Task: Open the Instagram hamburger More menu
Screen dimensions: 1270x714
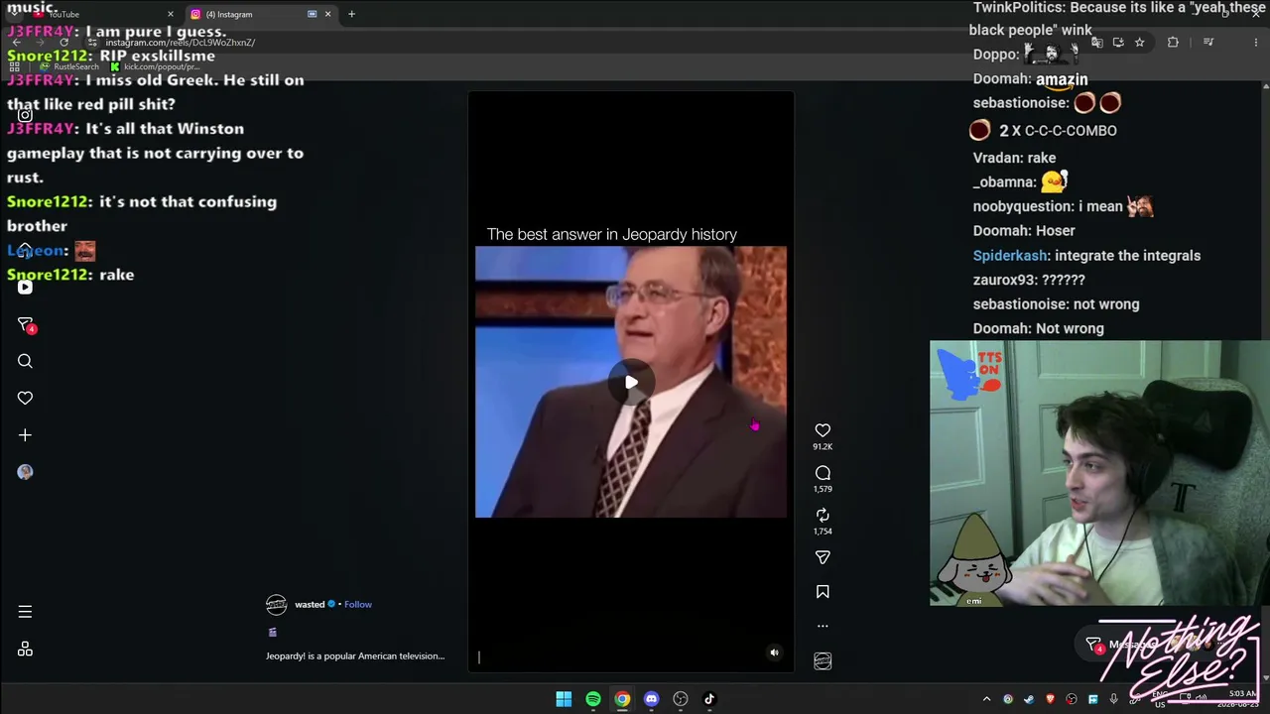Action: pyautogui.click(x=25, y=612)
